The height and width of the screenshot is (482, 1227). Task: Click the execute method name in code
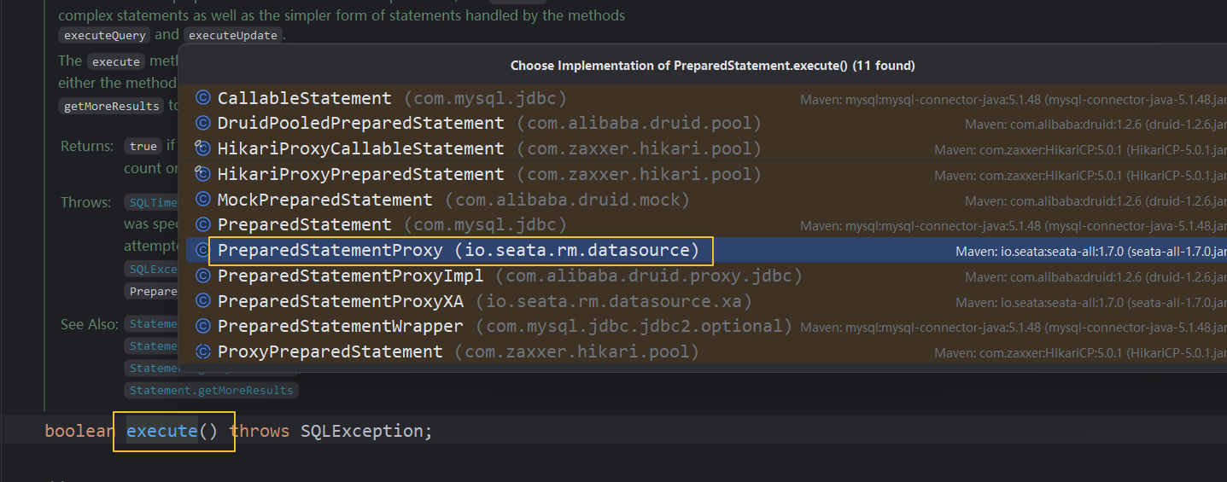point(161,431)
